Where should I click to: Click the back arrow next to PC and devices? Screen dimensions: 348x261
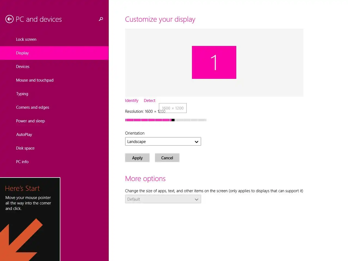tap(10, 19)
